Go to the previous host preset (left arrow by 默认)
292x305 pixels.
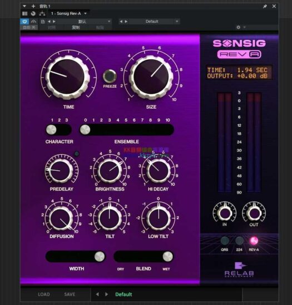click(49, 22)
